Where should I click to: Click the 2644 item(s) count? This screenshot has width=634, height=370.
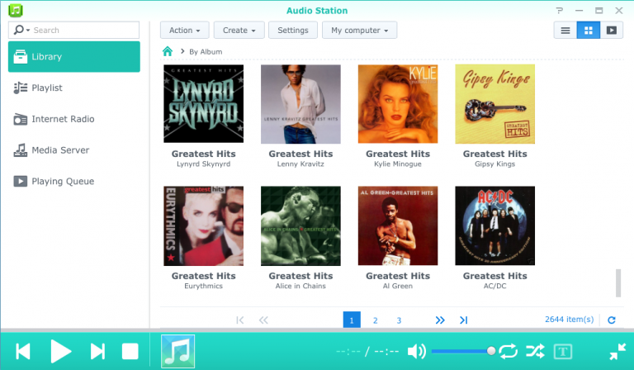click(x=570, y=320)
